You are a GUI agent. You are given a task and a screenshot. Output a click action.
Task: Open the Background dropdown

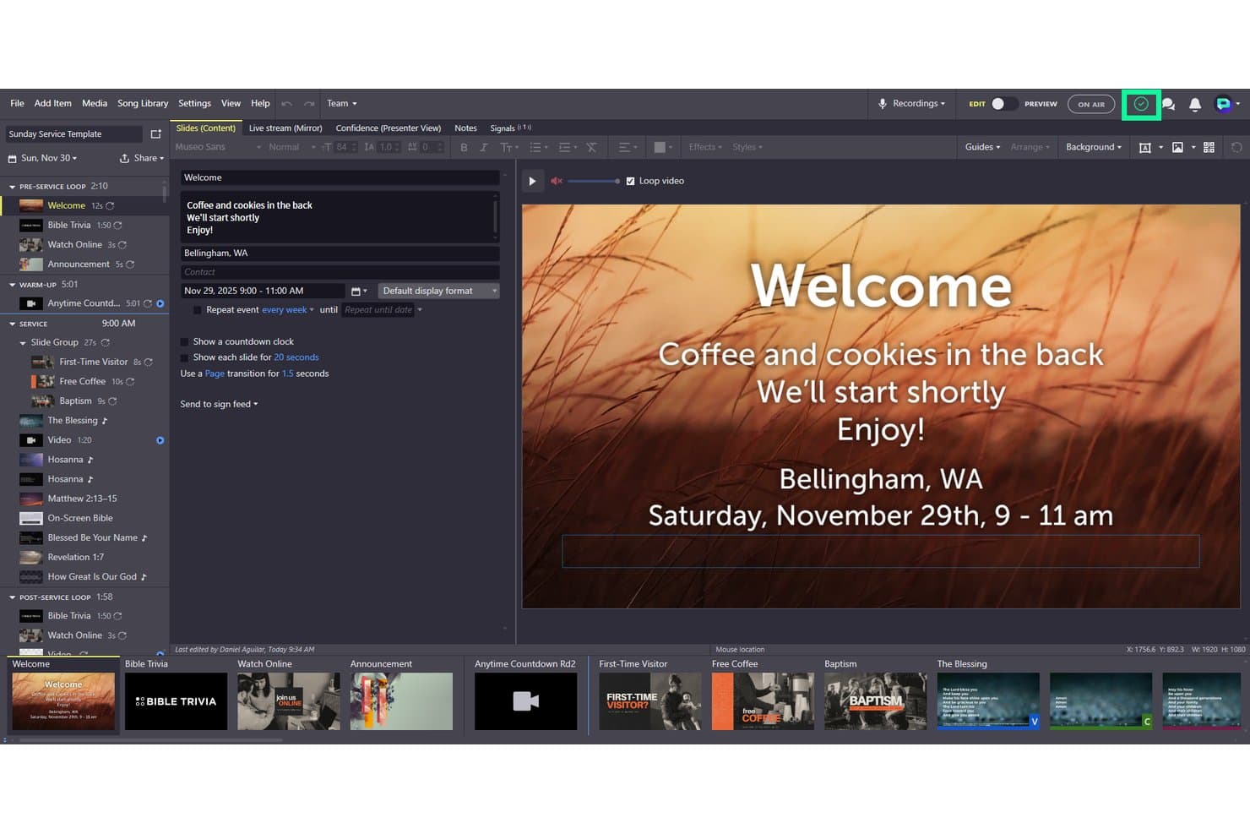[1094, 147]
